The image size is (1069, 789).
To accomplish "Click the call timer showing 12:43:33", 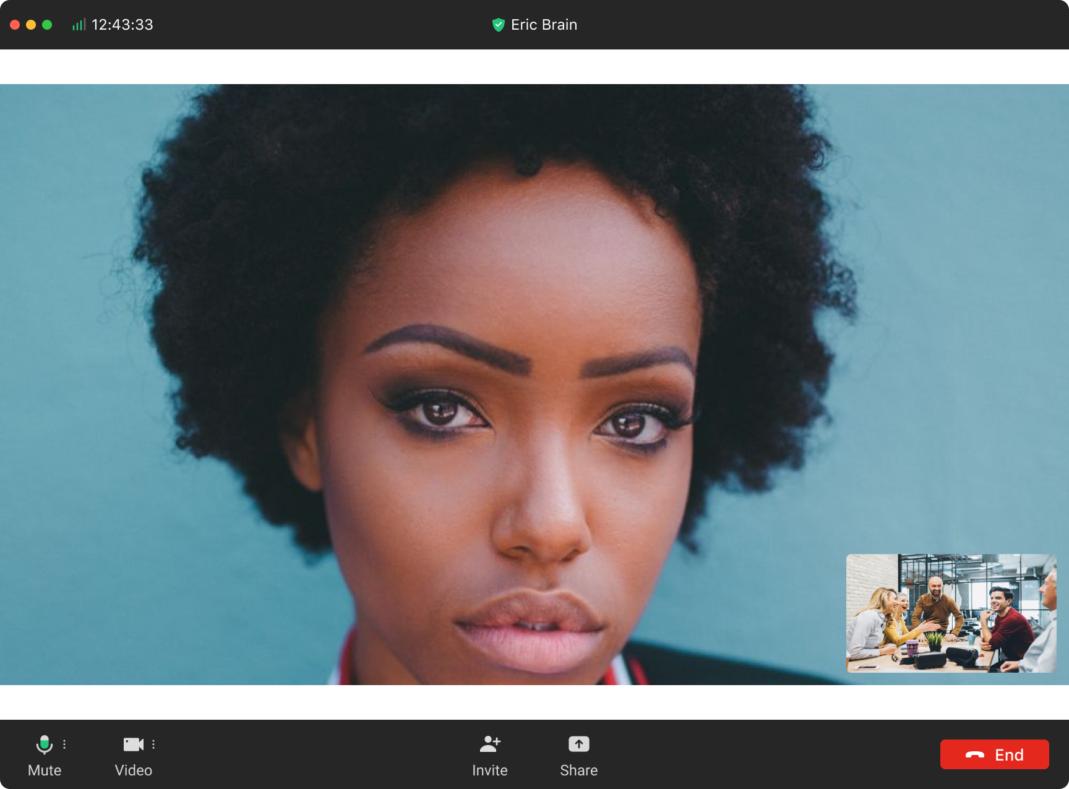I will 122,25.
